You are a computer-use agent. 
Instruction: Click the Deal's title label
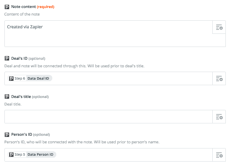coord(21,97)
